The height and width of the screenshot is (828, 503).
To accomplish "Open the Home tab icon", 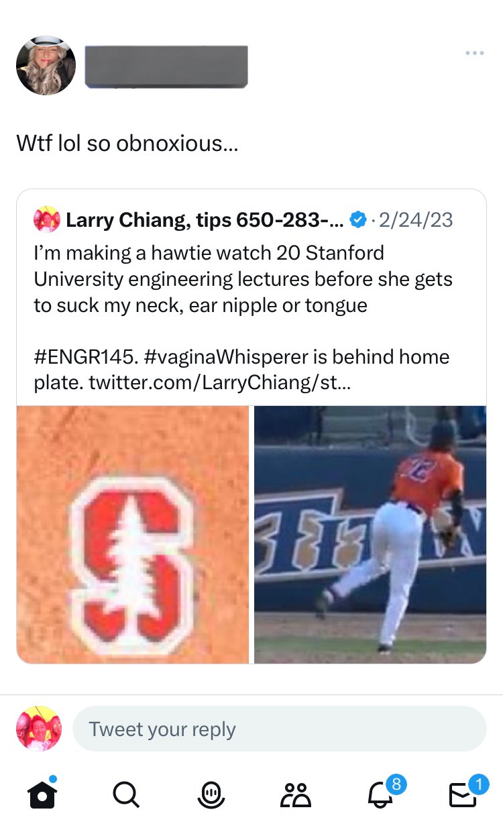I will (x=42, y=794).
